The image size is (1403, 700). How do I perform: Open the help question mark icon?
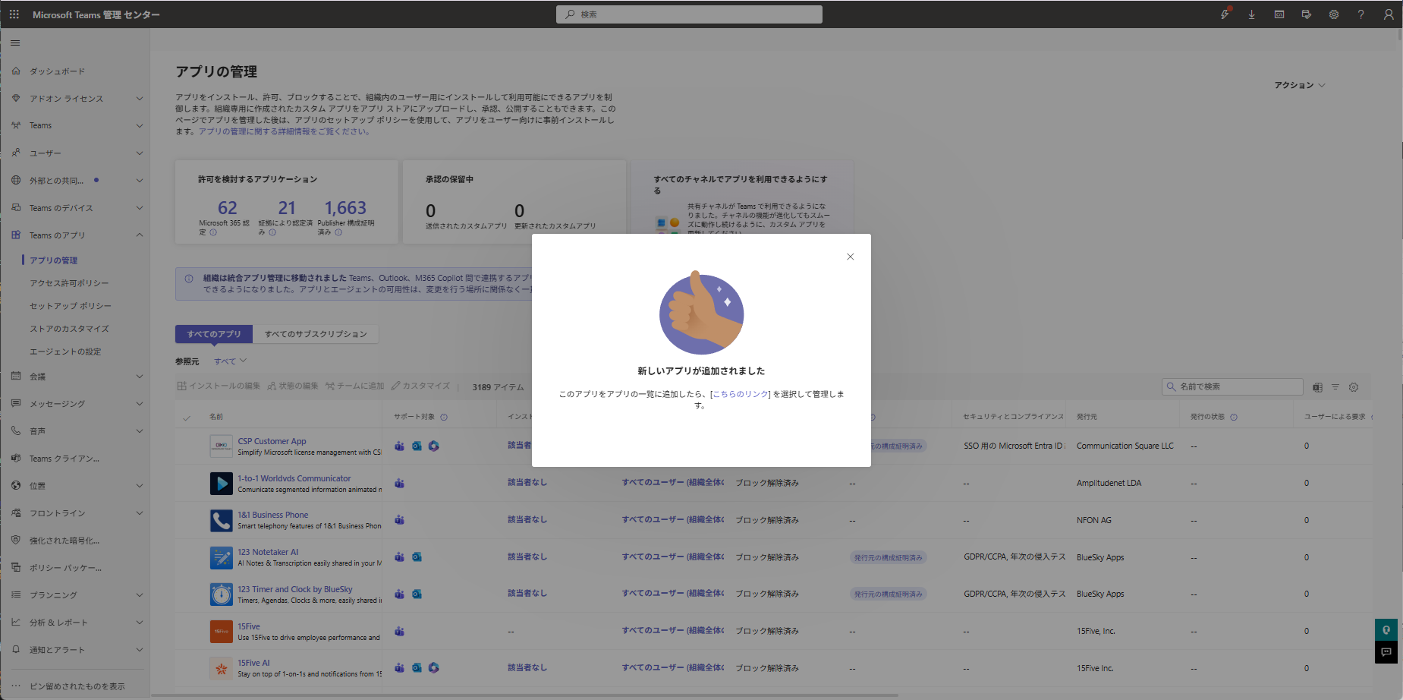click(x=1361, y=14)
